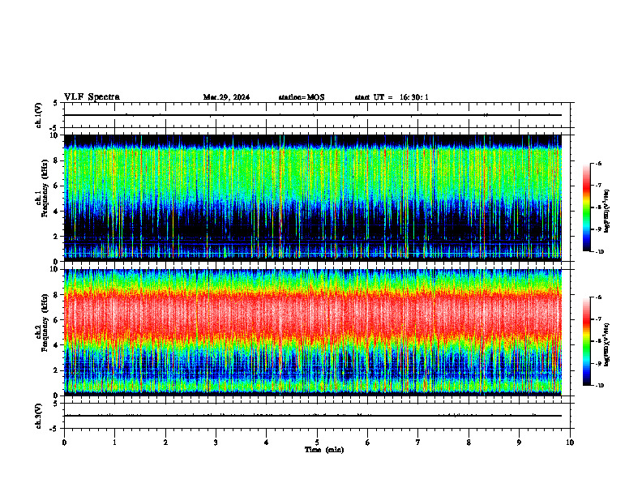The image size is (642, 496).
Task: Click the time axis tick label "1"
Action: click(114, 443)
